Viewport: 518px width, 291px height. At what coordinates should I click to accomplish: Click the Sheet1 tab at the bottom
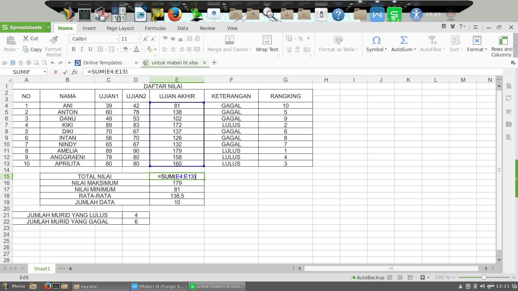42,269
